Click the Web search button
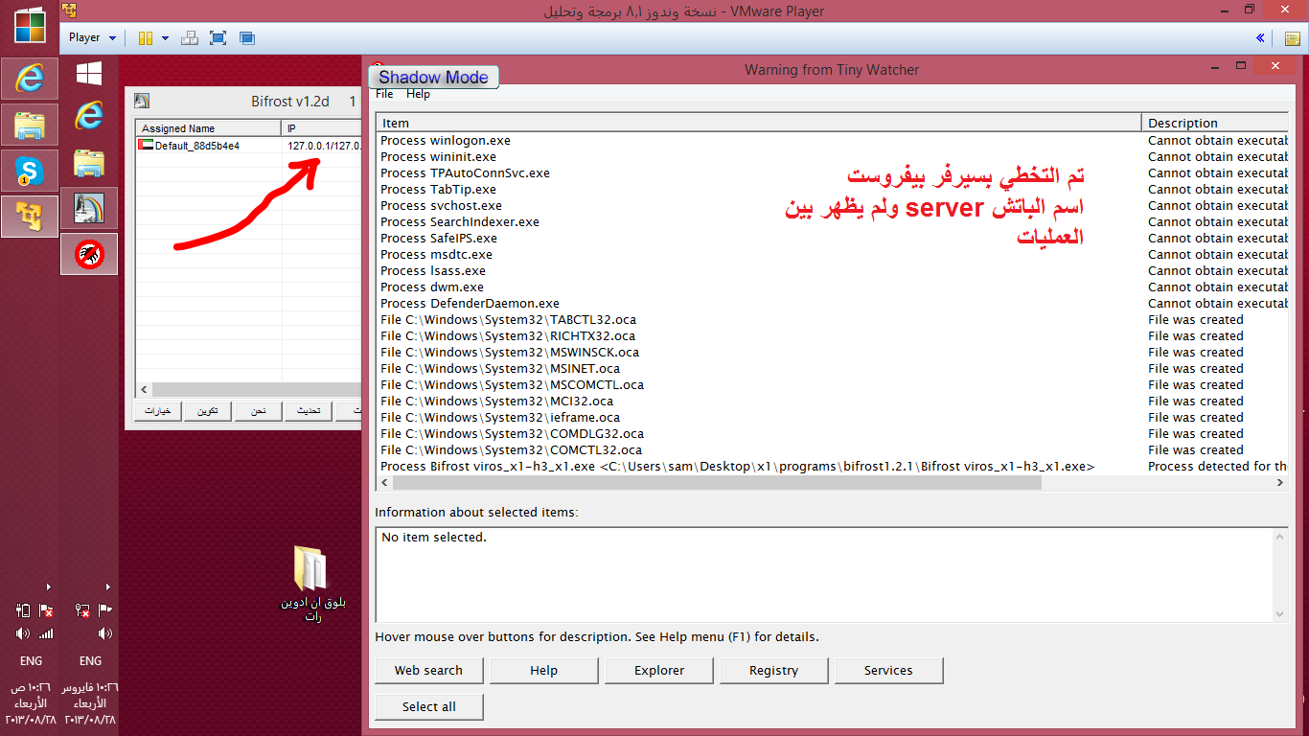Viewport: 1309px width, 736px height. point(428,671)
